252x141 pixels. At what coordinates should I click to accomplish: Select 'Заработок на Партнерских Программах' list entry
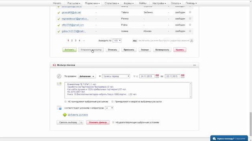tap(91, 87)
